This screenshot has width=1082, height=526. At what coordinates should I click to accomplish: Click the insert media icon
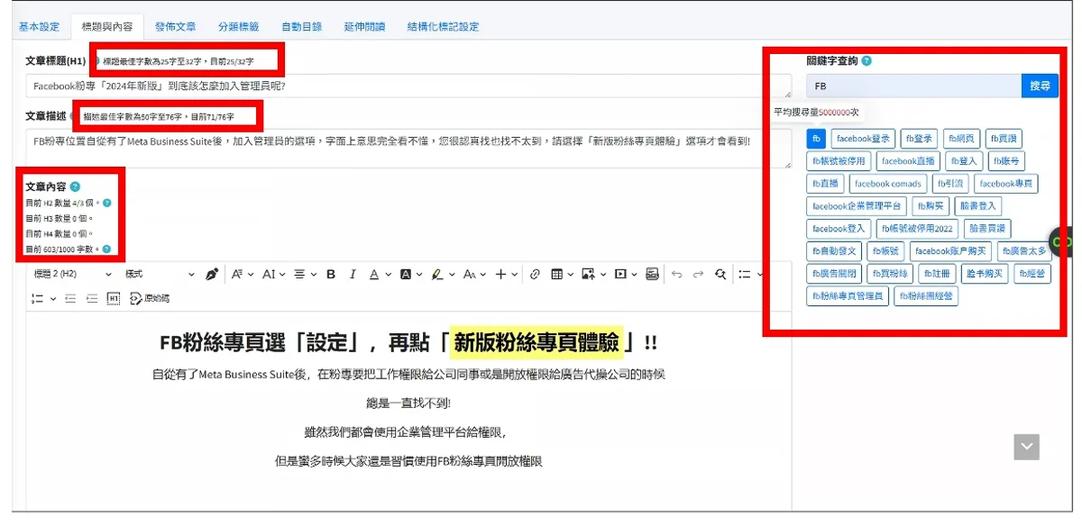tap(620, 275)
